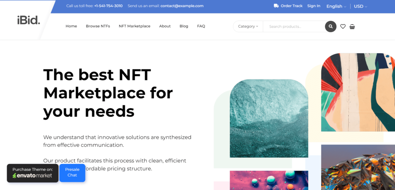Click the Sign In link
This screenshot has height=190, width=395.
click(314, 6)
